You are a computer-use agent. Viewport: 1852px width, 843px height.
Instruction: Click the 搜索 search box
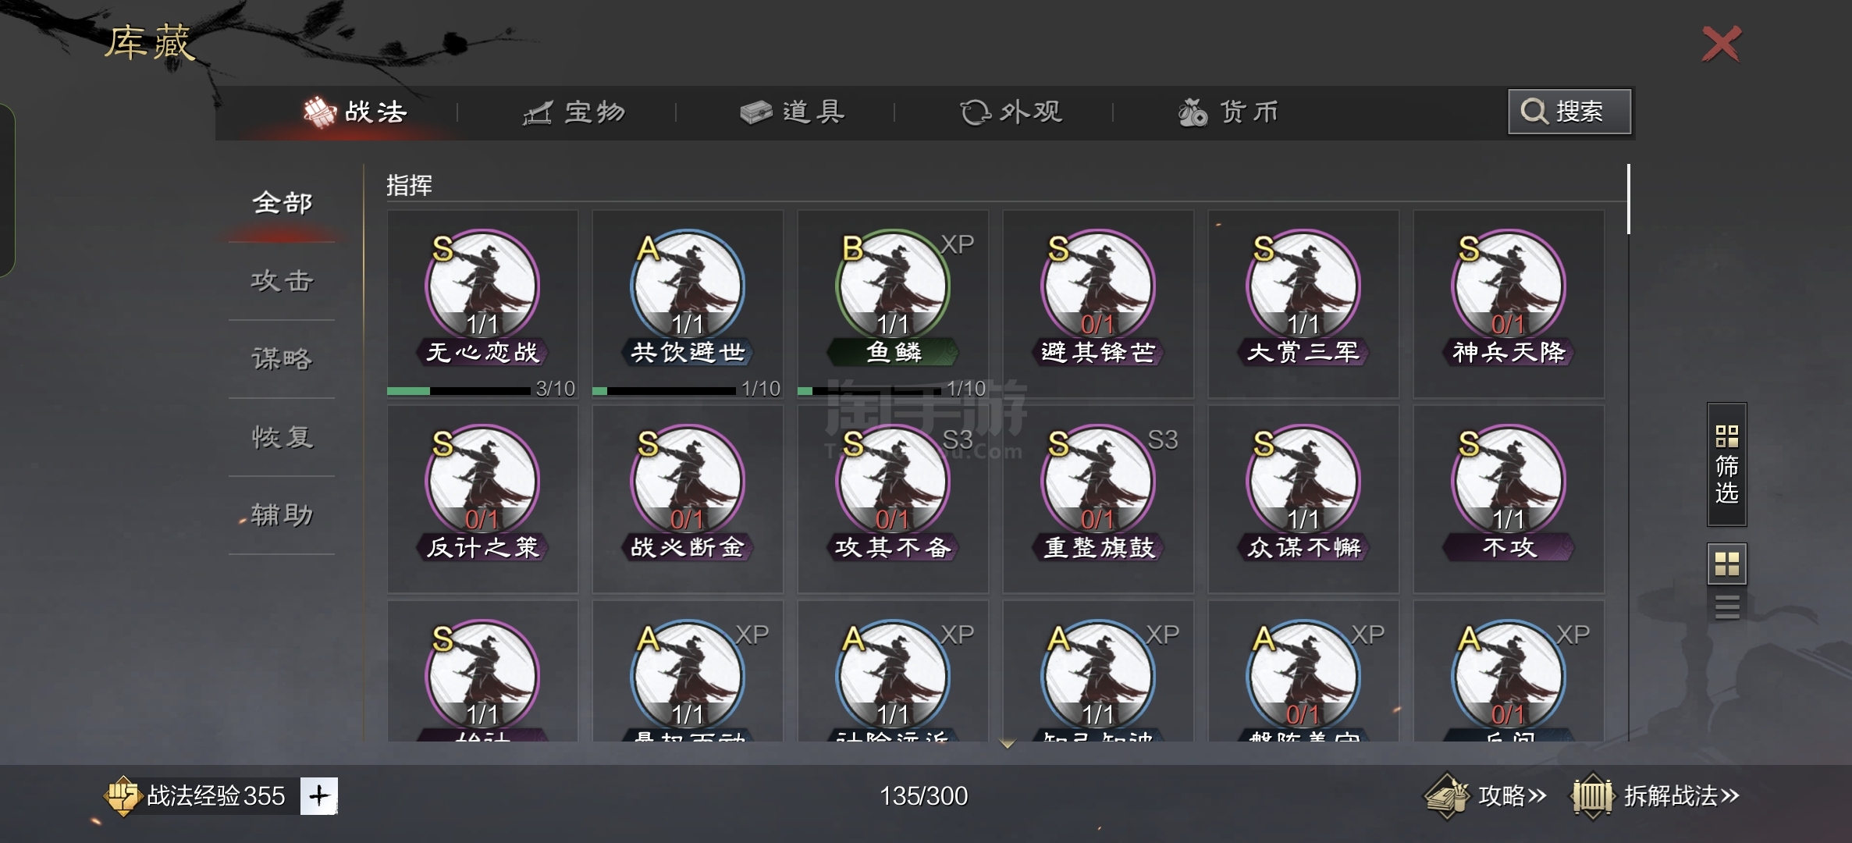(x=1569, y=112)
